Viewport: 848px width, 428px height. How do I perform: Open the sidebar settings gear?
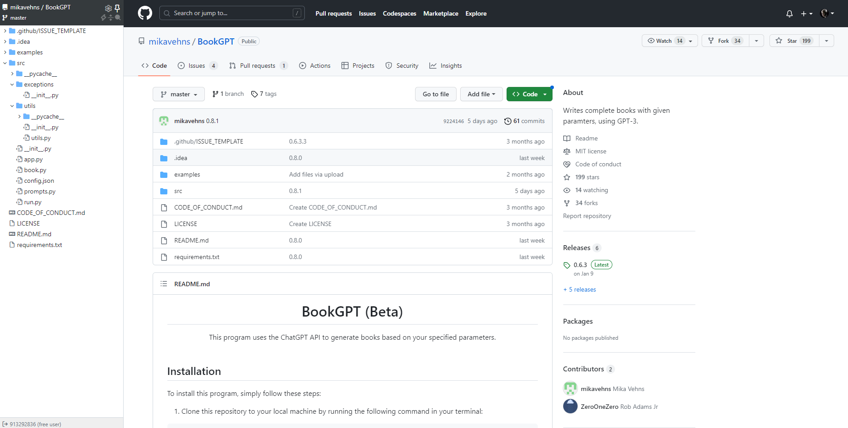[x=108, y=8]
